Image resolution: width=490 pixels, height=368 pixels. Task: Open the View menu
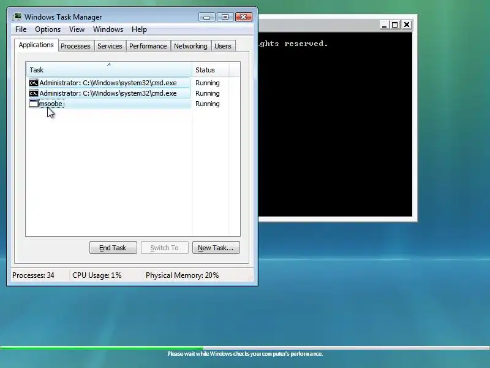[x=77, y=29]
